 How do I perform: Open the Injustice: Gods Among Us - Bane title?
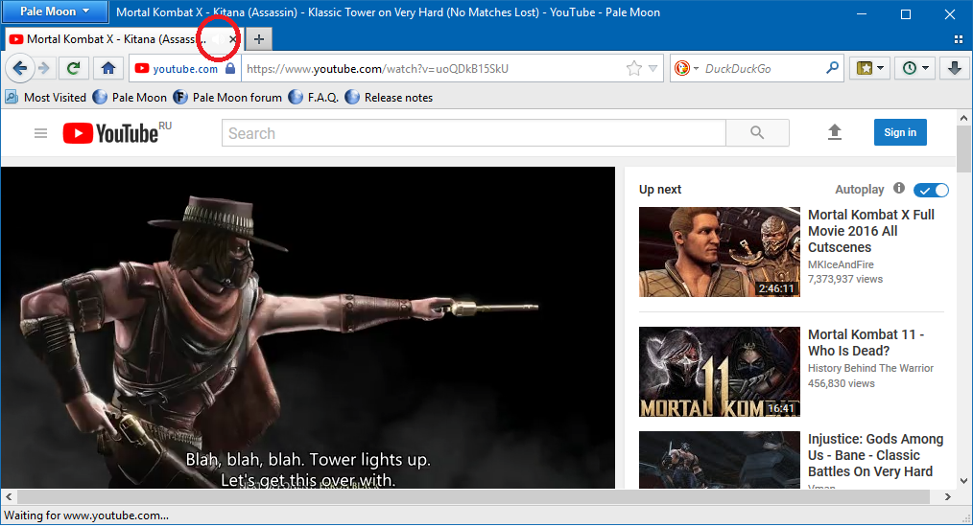coord(875,455)
